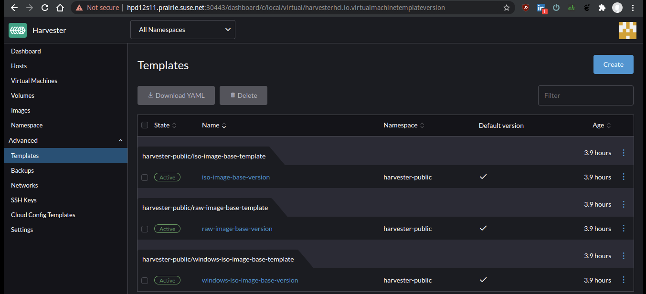Open the All Namespaces dropdown
646x294 pixels.
183,29
